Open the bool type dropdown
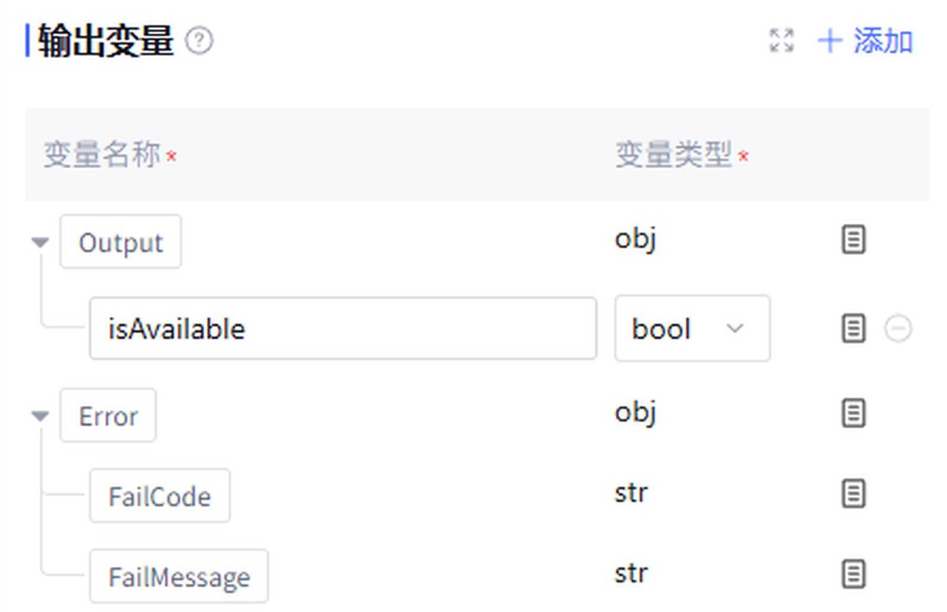 point(692,328)
